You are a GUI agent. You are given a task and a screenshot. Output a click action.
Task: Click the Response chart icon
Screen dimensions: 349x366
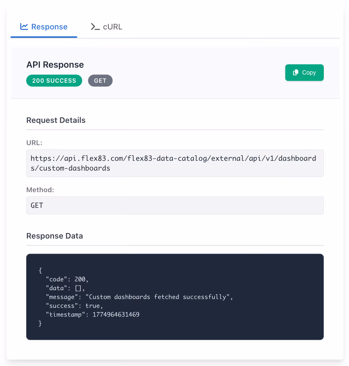(24, 26)
